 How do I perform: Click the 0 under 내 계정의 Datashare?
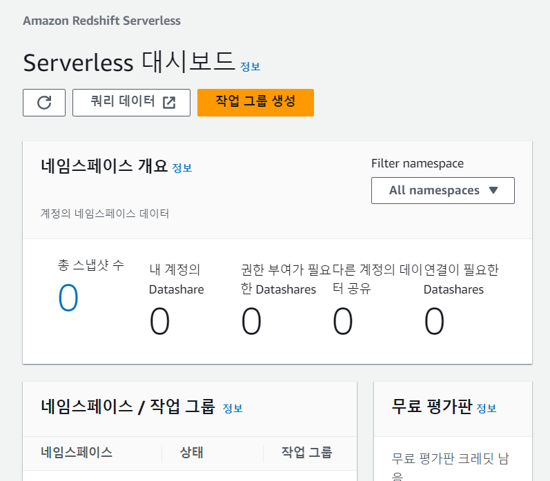coord(159,321)
